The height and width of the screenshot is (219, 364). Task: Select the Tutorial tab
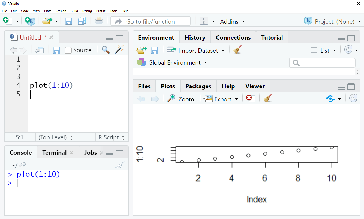(272, 37)
